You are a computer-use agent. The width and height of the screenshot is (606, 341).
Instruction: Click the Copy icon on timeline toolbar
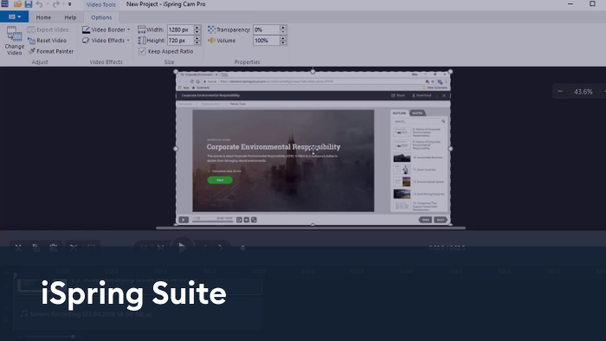[35, 248]
